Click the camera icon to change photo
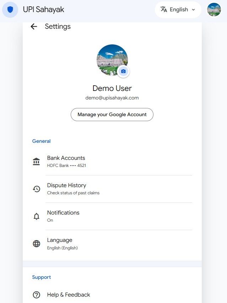Screen dimensions: 227x303 point(123,71)
